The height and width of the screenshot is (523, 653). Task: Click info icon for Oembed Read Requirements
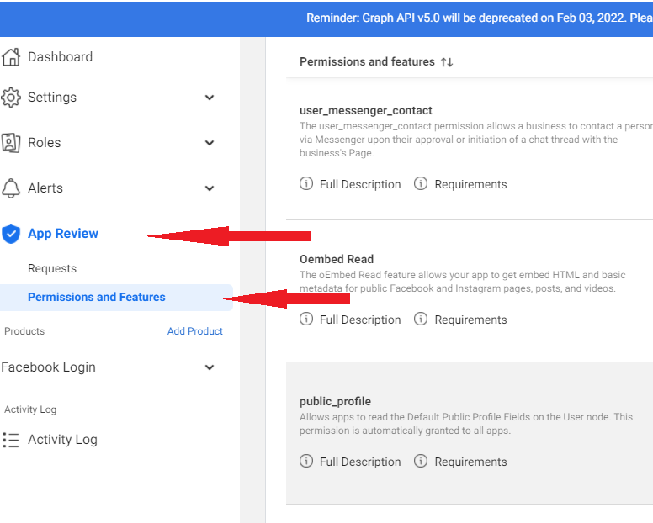point(421,320)
